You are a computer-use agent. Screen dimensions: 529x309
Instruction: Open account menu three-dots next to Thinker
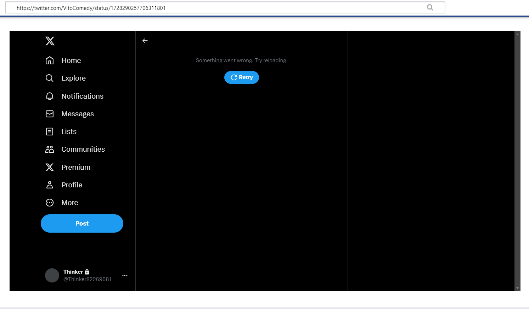click(125, 275)
